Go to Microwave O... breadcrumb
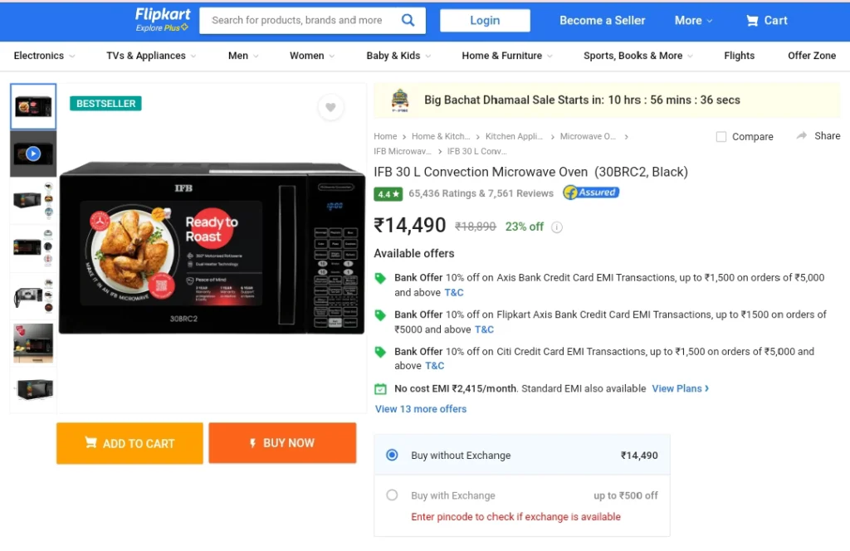850x551 pixels. tap(588, 137)
